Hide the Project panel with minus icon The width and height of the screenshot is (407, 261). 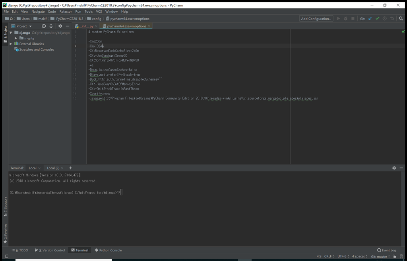pos(68,26)
